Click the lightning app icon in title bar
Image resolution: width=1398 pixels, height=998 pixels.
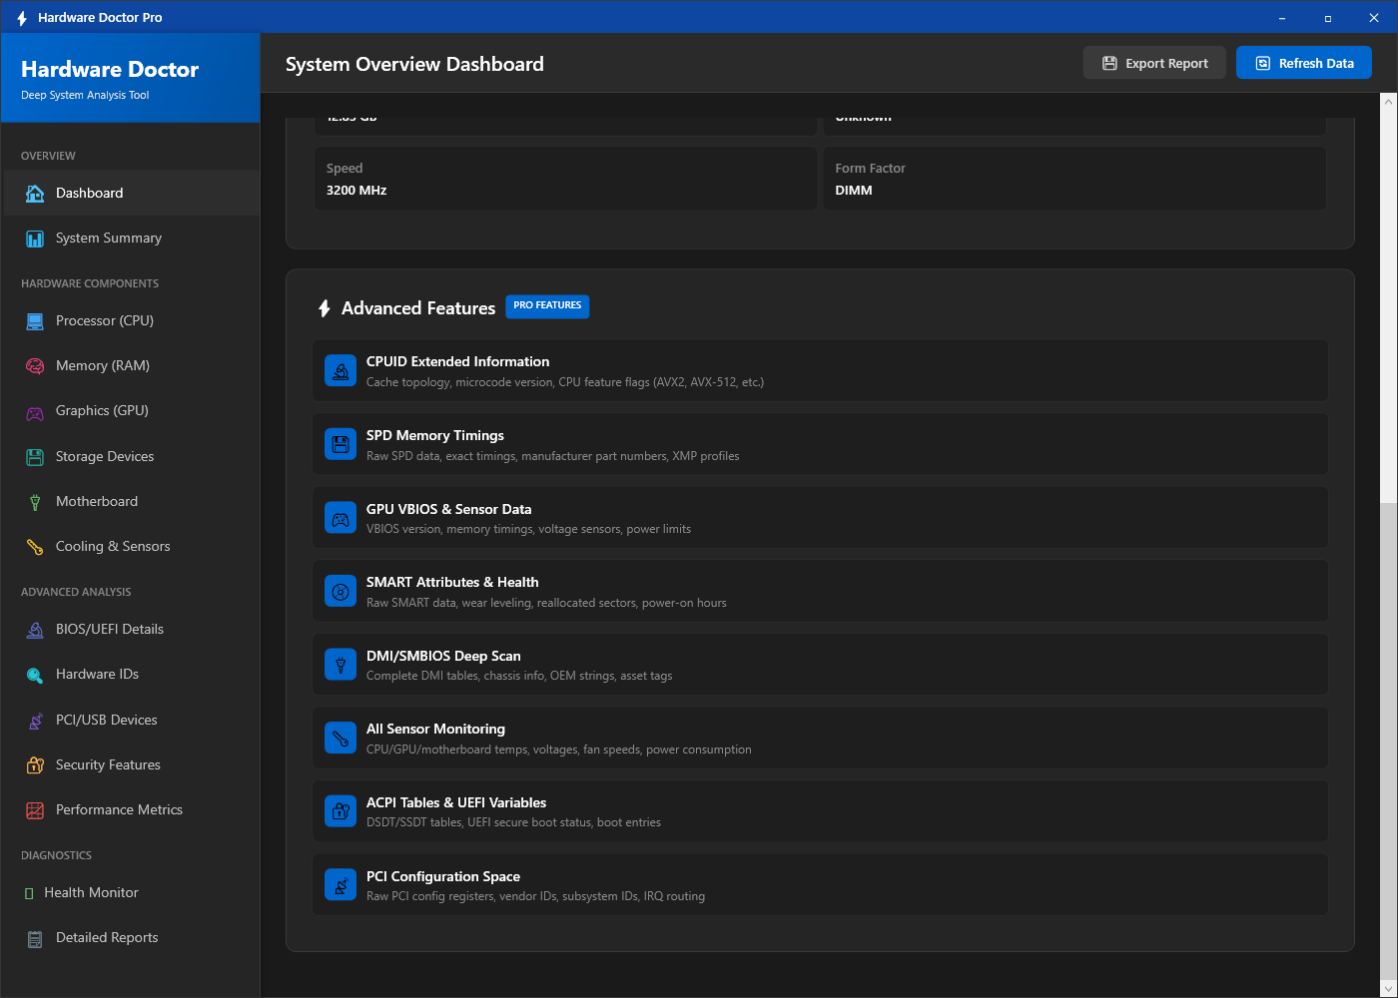point(22,18)
